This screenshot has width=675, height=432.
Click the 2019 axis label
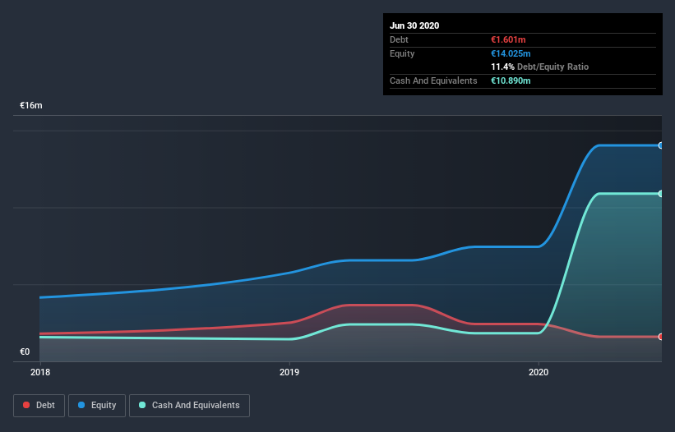(x=289, y=372)
